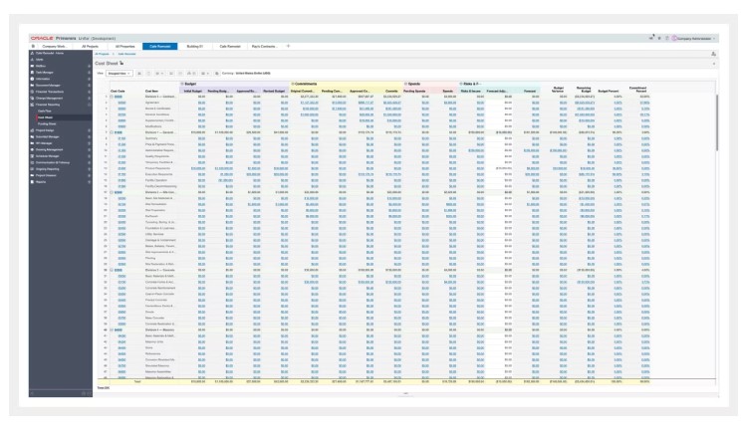Collapse the Divisions 4 Masonry group row
The width and height of the screenshot is (742, 438).
112,329
